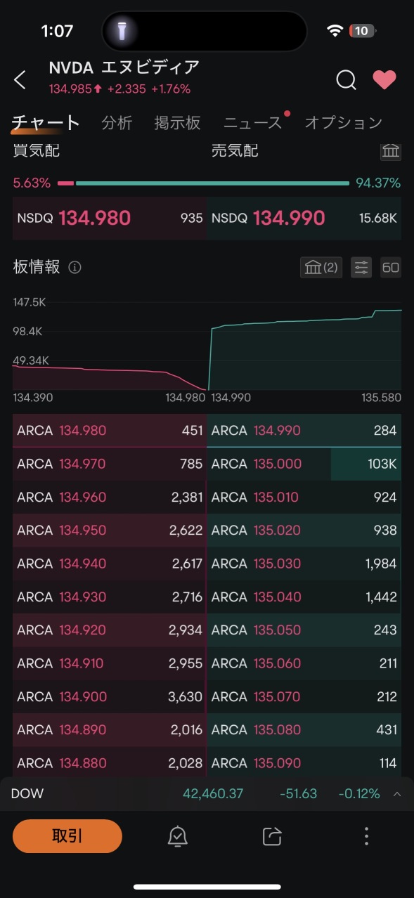This screenshot has width=414, height=898.
Task: Open the info icon next to 板情報
Action: (76, 268)
